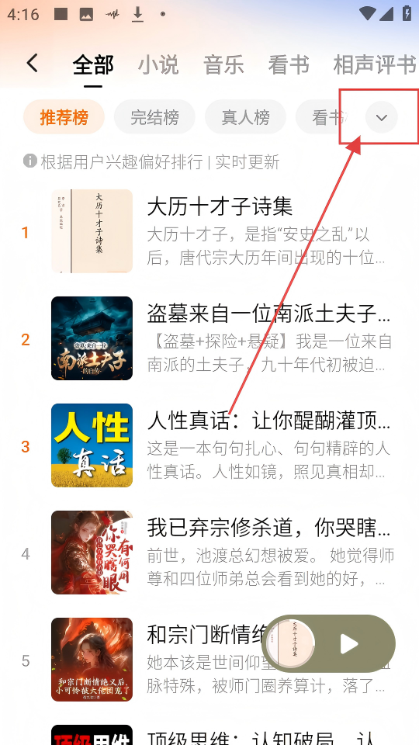This screenshot has height=745, width=419.
Task: Tap the back arrow icon
Action: point(32,63)
